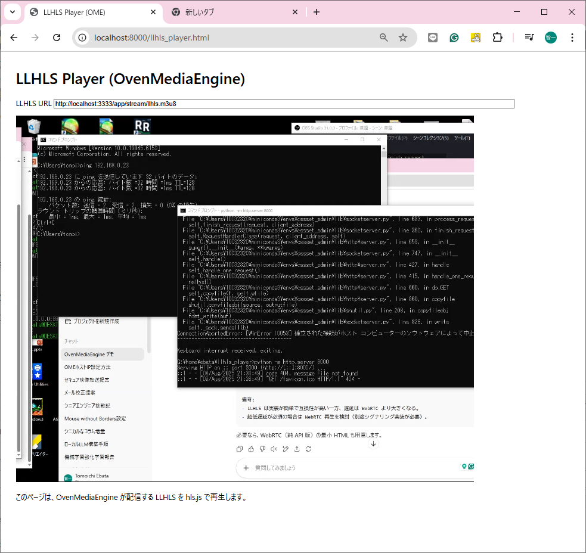Expand the tab search dropdown
Image resolution: width=586 pixels, height=553 pixels.
coord(13,12)
